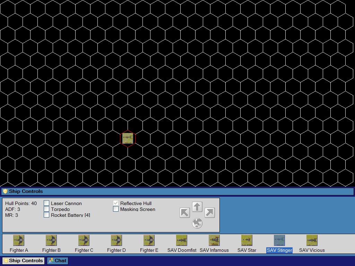
Task: Click the Ship Controls panel title bar
Action: pos(177,191)
